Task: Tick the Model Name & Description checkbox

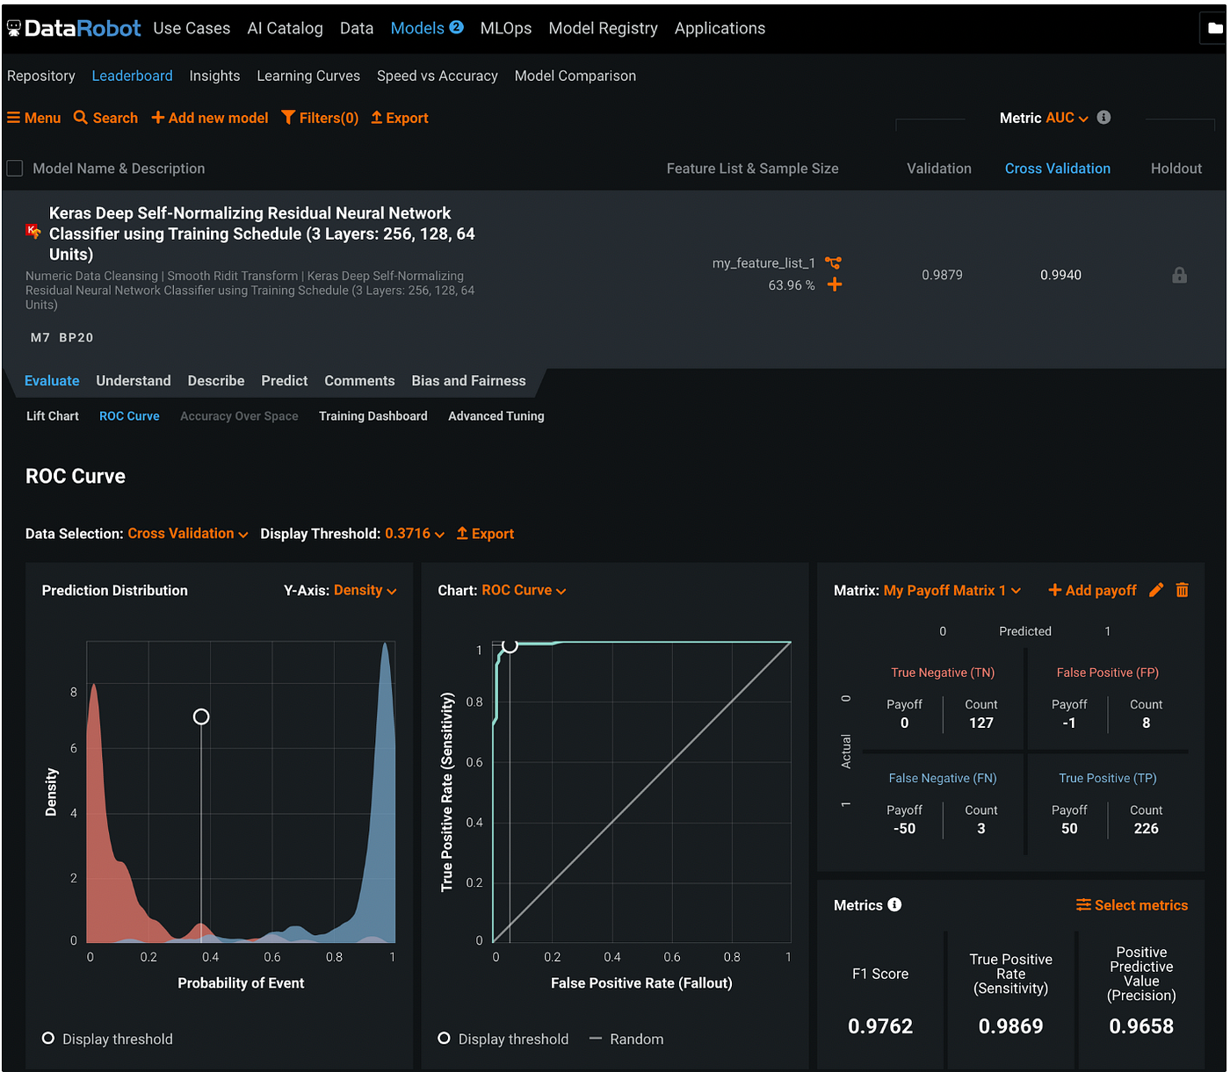Action: (15, 168)
